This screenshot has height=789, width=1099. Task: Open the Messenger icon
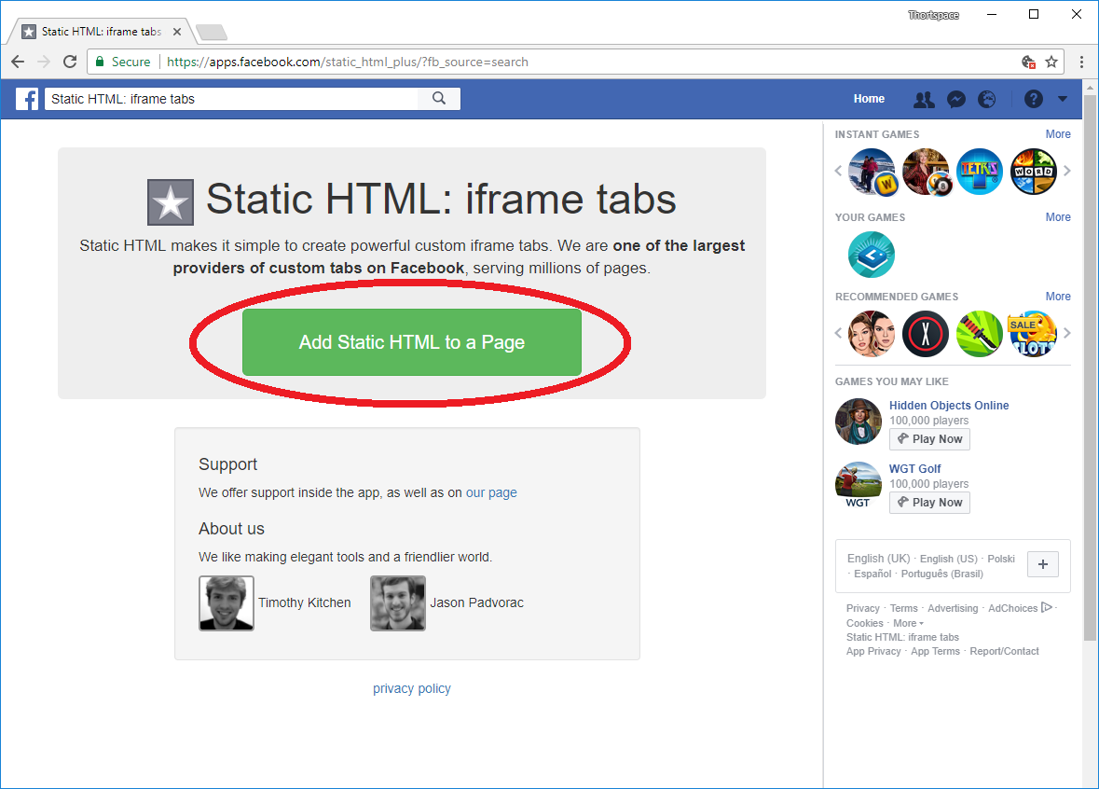tap(955, 99)
